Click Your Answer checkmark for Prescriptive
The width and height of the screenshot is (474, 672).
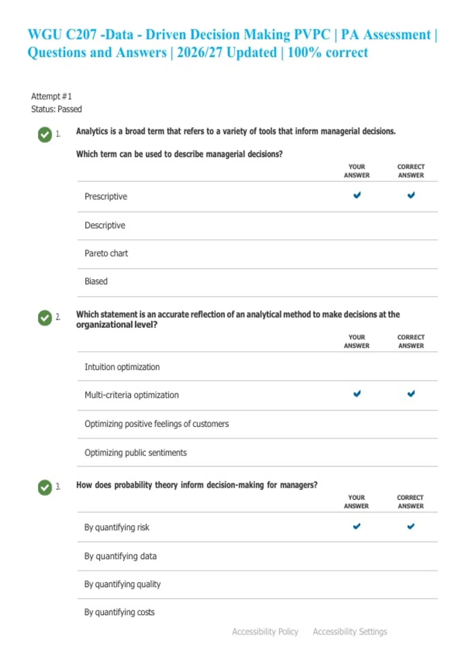357,195
